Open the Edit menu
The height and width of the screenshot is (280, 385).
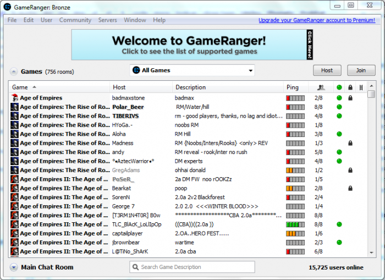pyautogui.click(x=29, y=20)
